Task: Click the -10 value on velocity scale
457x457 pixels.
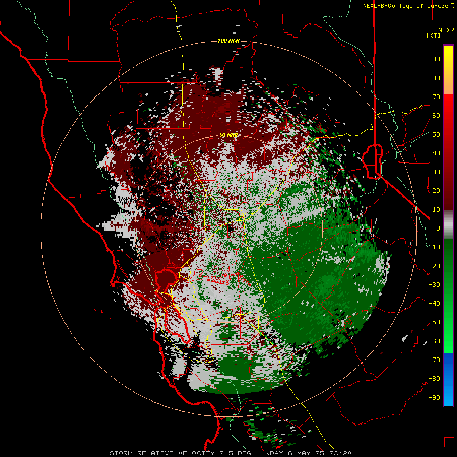Action: pos(434,247)
